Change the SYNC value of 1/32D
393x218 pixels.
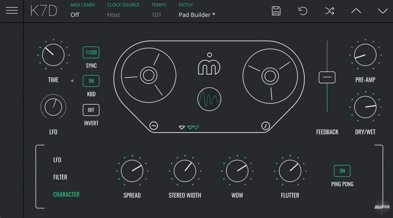click(x=91, y=52)
